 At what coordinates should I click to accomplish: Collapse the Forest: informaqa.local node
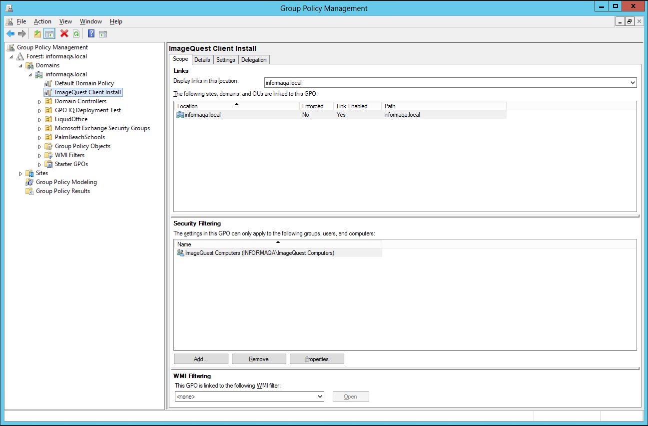pos(11,57)
